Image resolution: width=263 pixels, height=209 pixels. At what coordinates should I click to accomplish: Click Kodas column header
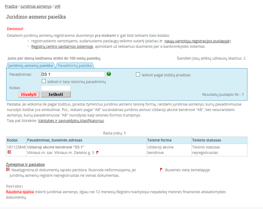[16, 140]
